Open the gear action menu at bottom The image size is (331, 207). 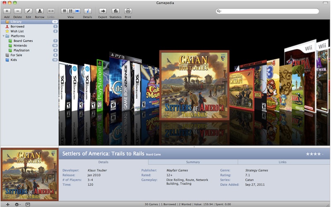[x=17, y=204]
